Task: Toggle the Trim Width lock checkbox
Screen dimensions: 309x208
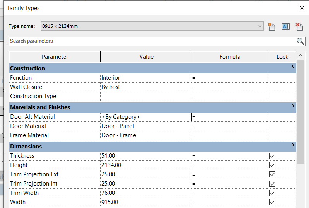Action: click(272, 193)
